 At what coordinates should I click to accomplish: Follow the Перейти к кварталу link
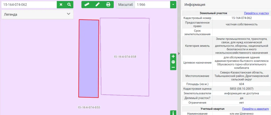click(255, 109)
